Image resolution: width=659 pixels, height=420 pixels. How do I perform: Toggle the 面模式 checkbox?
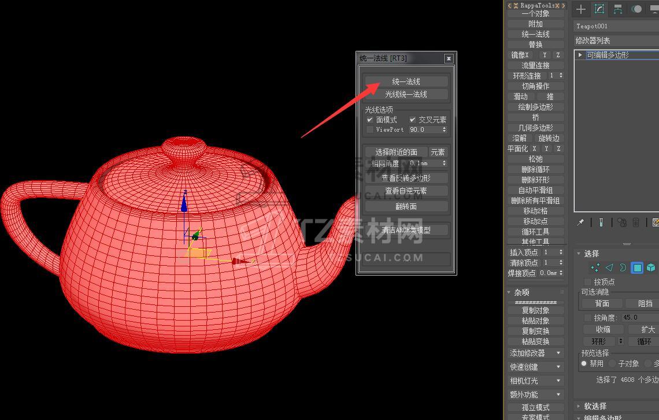pyautogui.click(x=370, y=120)
